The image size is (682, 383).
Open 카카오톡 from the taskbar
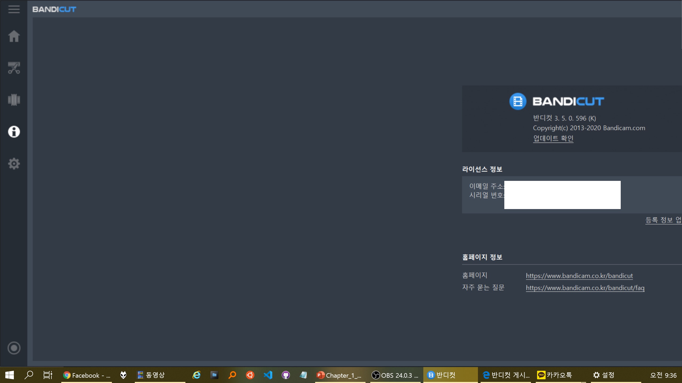[x=561, y=375]
